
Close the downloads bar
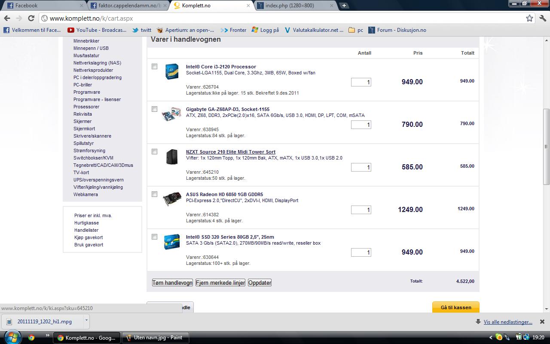pos(542,322)
